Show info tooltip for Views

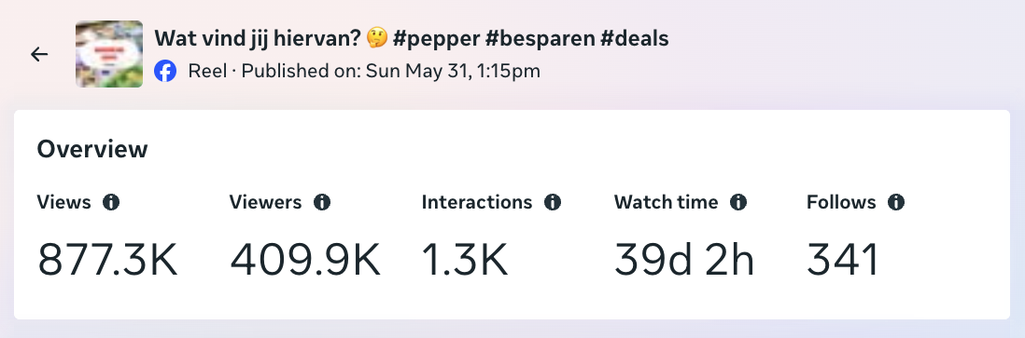(x=111, y=202)
